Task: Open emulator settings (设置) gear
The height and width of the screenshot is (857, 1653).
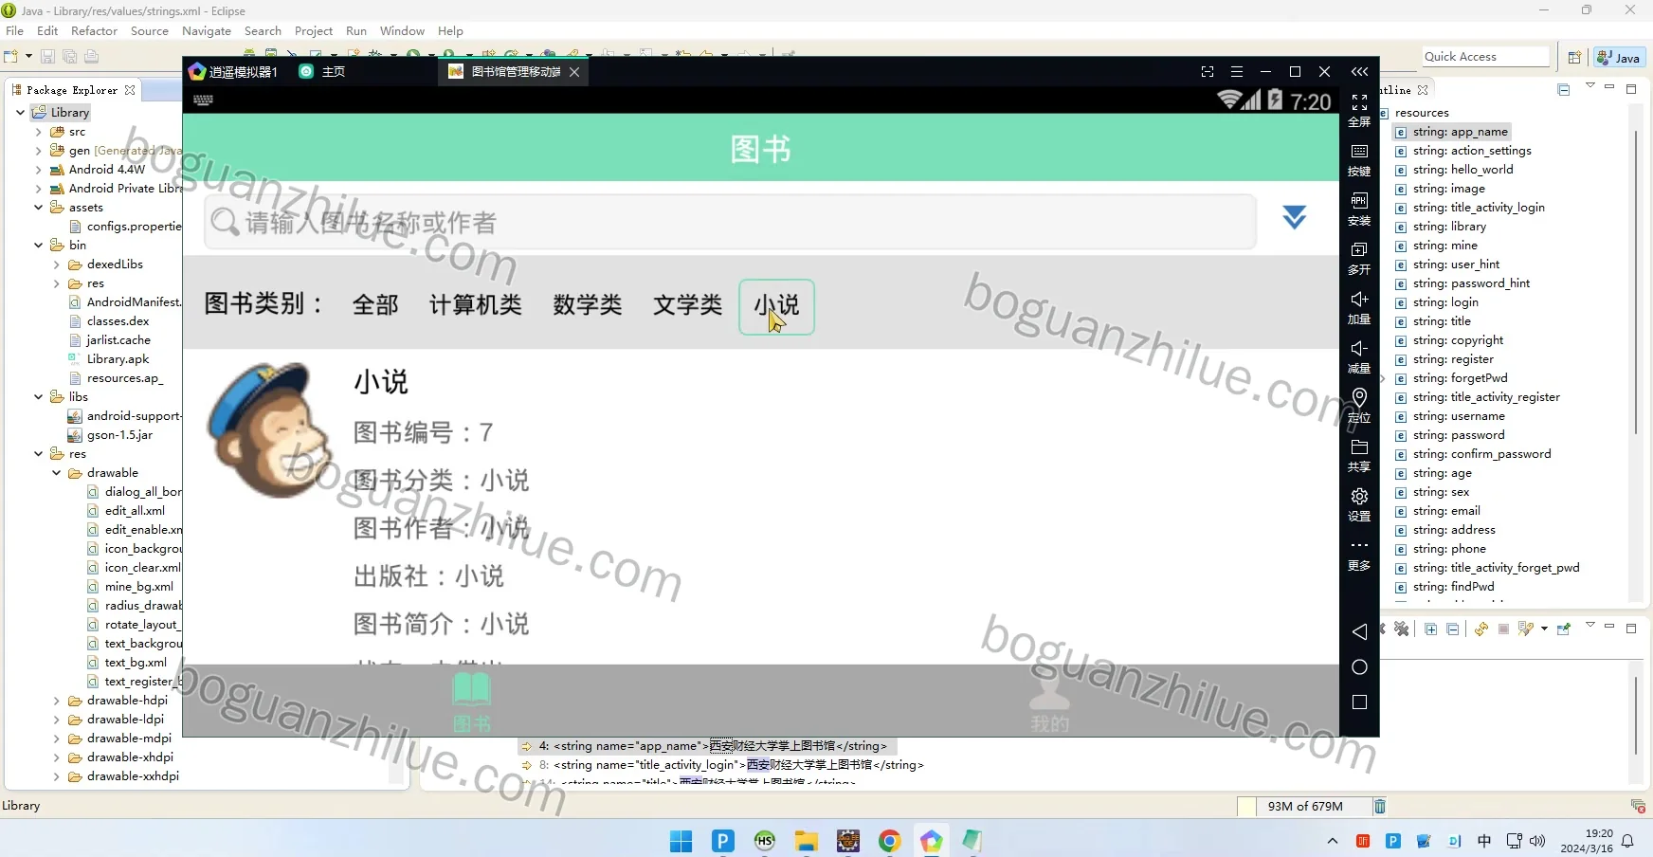Action: click(x=1359, y=504)
